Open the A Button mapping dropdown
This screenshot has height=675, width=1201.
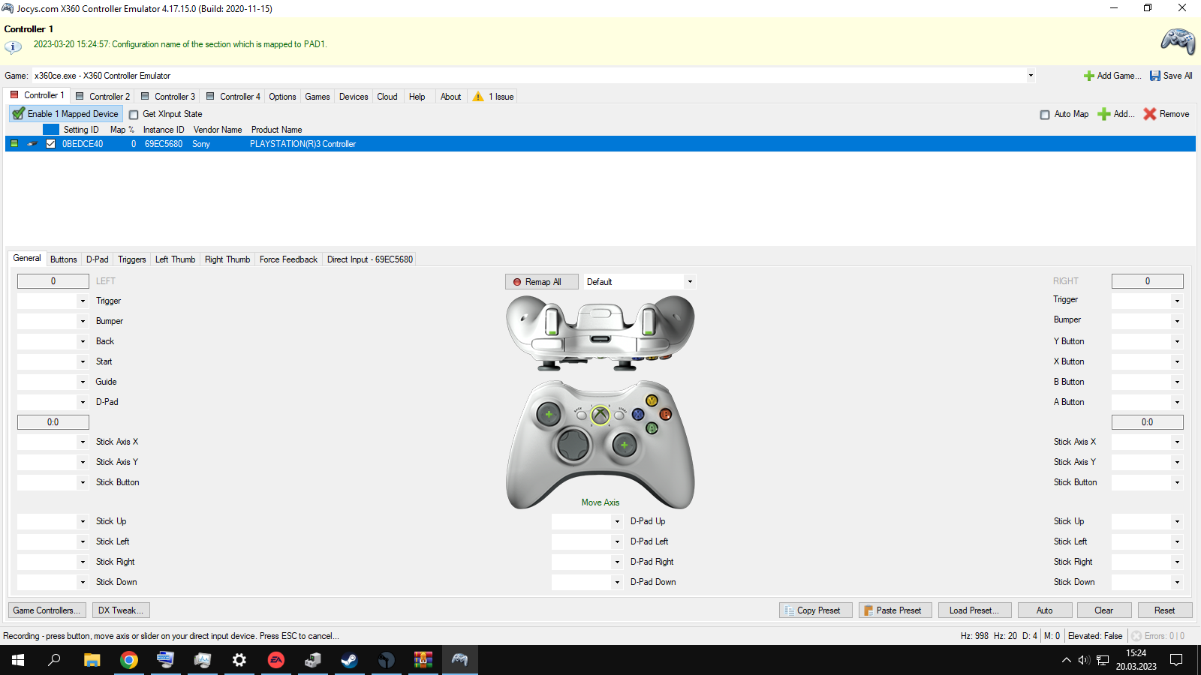pyautogui.click(x=1177, y=403)
